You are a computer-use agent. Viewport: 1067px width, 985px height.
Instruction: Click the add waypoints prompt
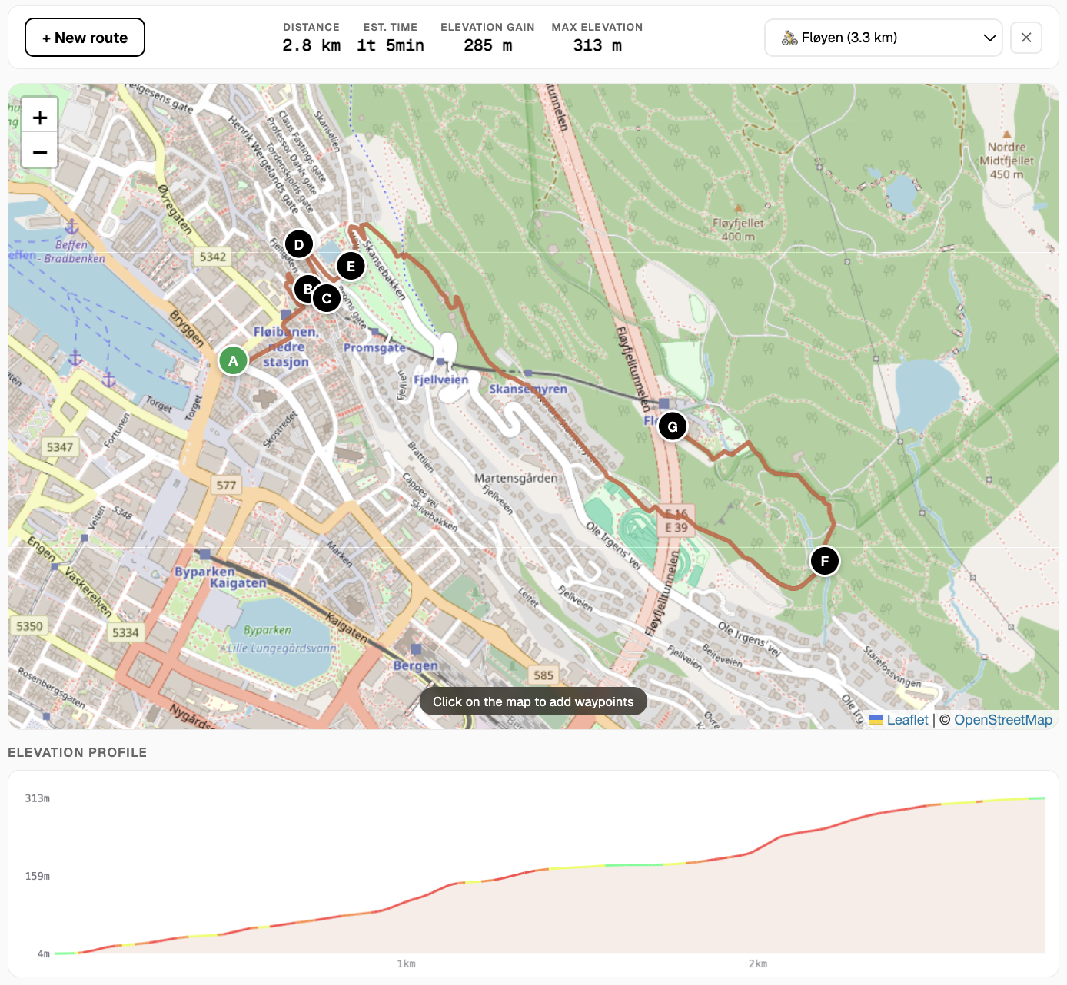[533, 701]
